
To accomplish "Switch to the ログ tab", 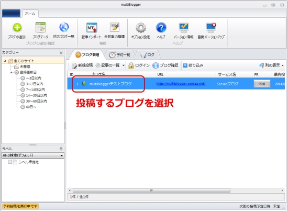I will [x=148, y=54].
